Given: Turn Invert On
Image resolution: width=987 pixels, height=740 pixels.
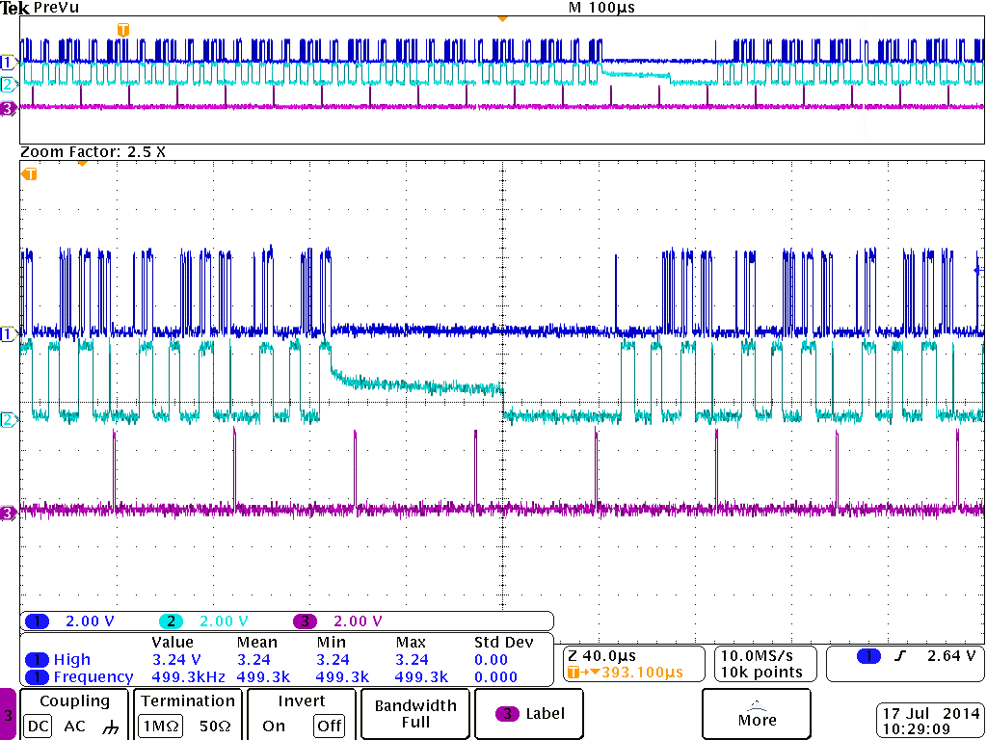Looking at the screenshot, I should (274, 726).
